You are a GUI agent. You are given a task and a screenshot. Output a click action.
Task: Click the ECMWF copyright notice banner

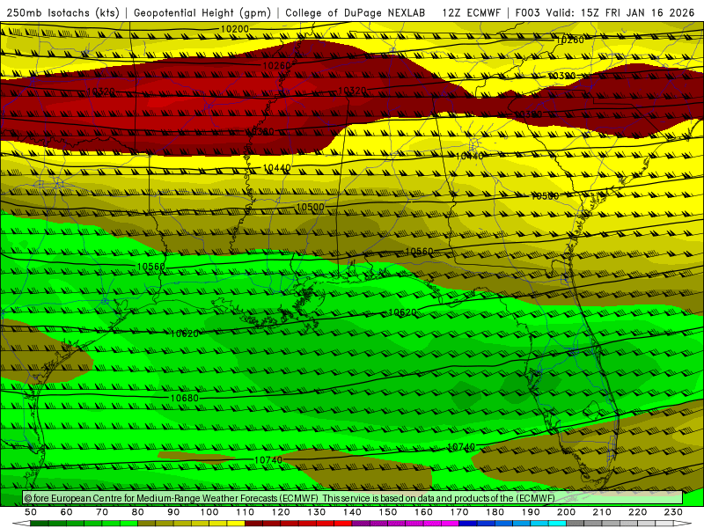coord(353,498)
